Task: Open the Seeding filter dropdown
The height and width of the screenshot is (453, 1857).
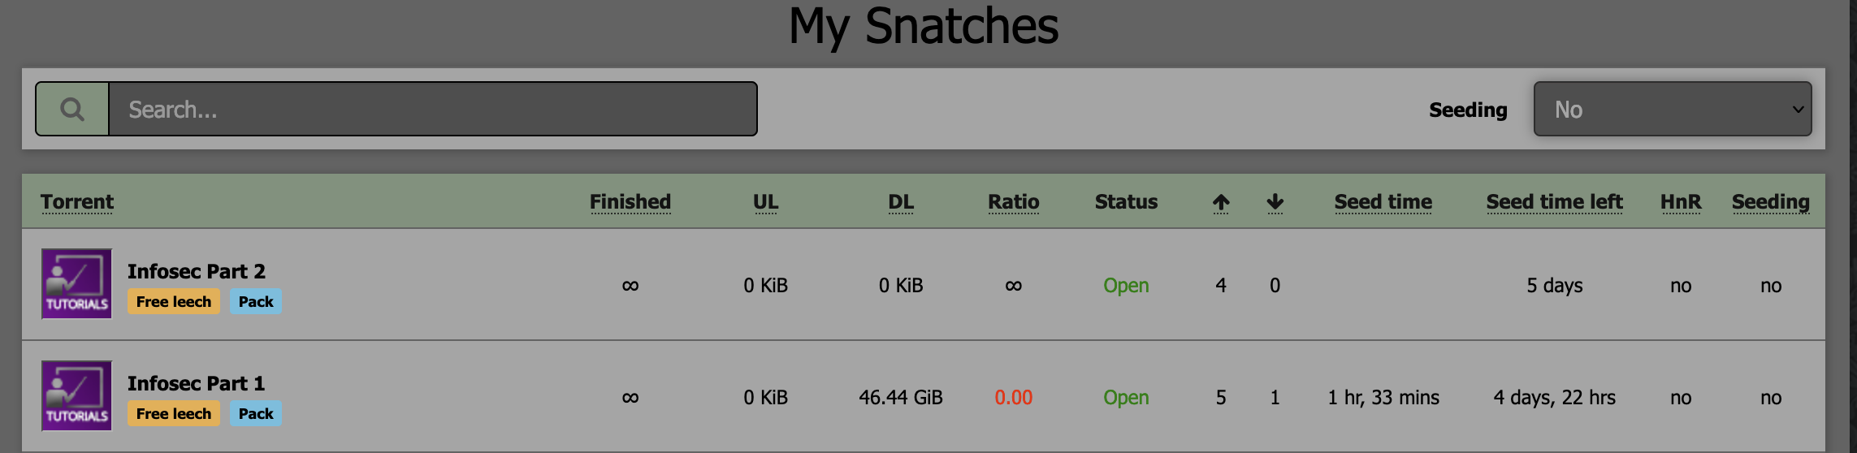Action: pos(1672,109)
